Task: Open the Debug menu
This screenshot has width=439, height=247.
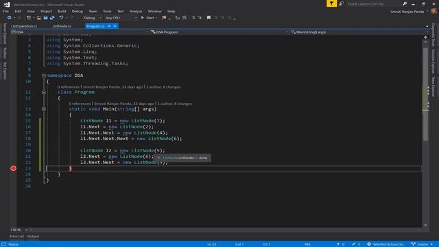Action: pyautogui.click(x=78, y=12)
